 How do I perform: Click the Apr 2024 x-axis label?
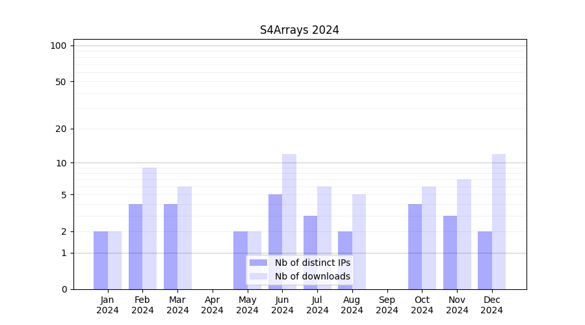coord(213,305)
